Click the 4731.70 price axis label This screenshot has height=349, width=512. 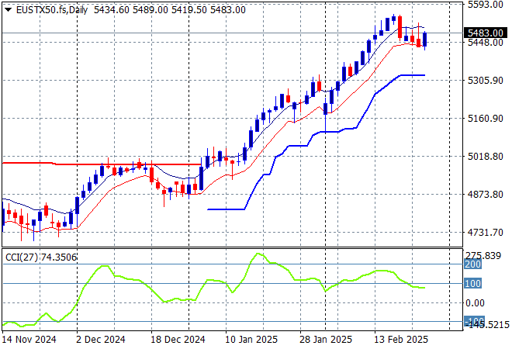click(x=486, y=233)
